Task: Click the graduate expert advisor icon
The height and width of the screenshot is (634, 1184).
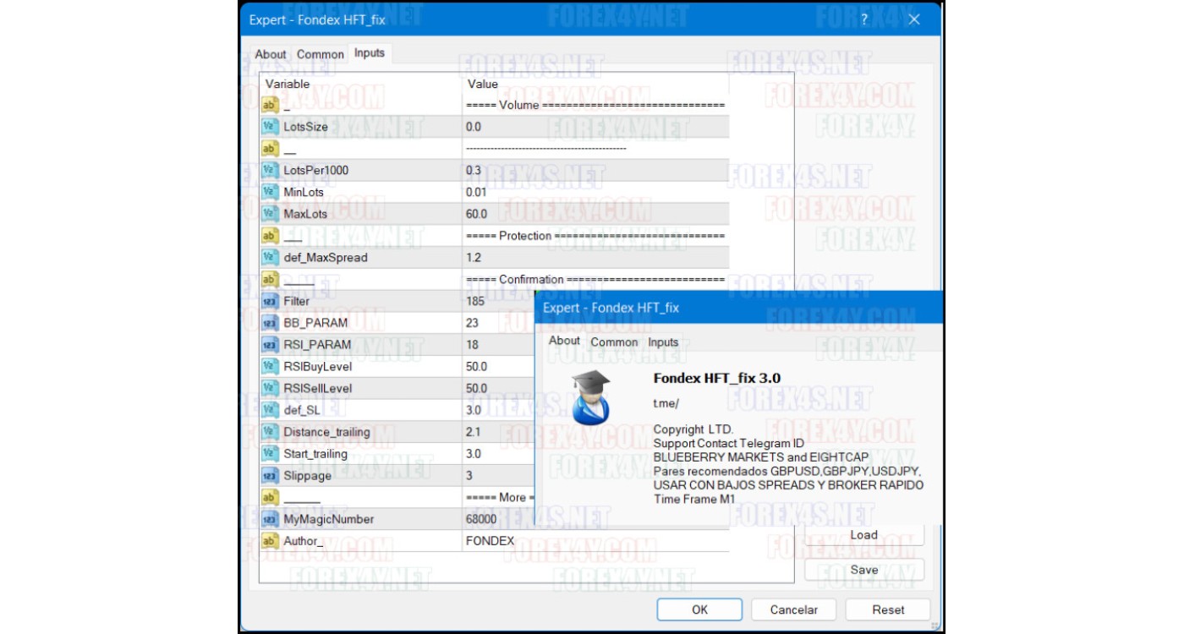Action: [590, 396]
